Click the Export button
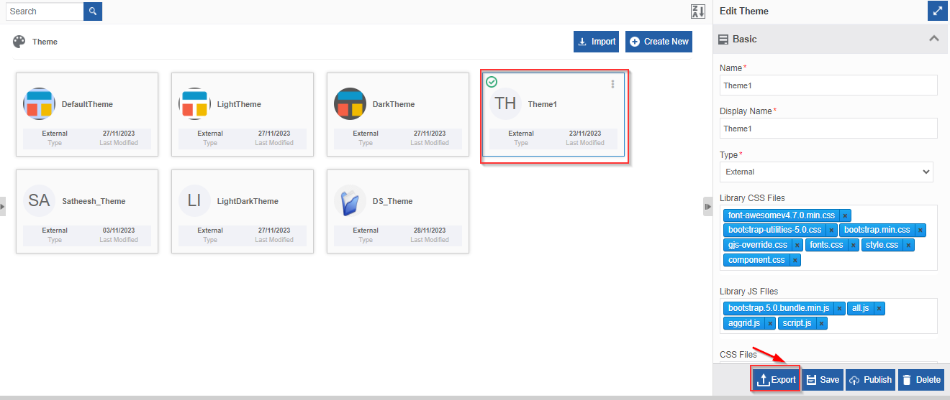 coord(776,380)
